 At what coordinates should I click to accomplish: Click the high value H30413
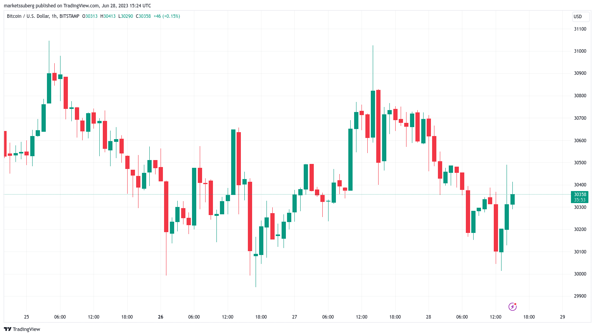pos(108,16)
